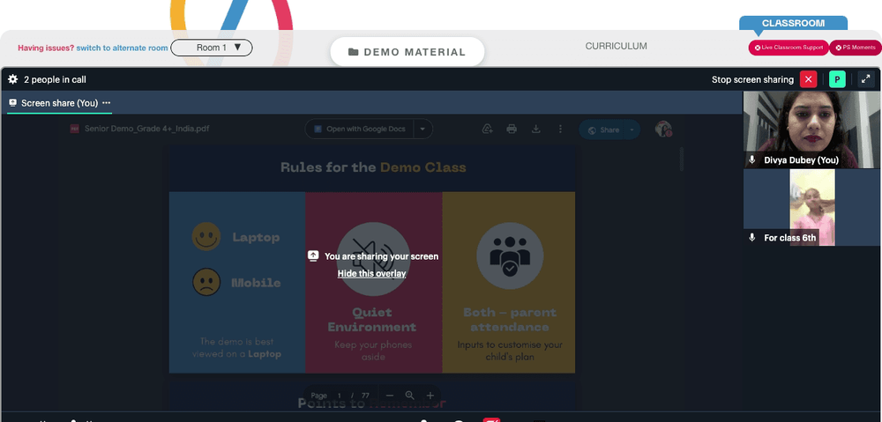Click the page number field in PDF controls

click(340, 396)
